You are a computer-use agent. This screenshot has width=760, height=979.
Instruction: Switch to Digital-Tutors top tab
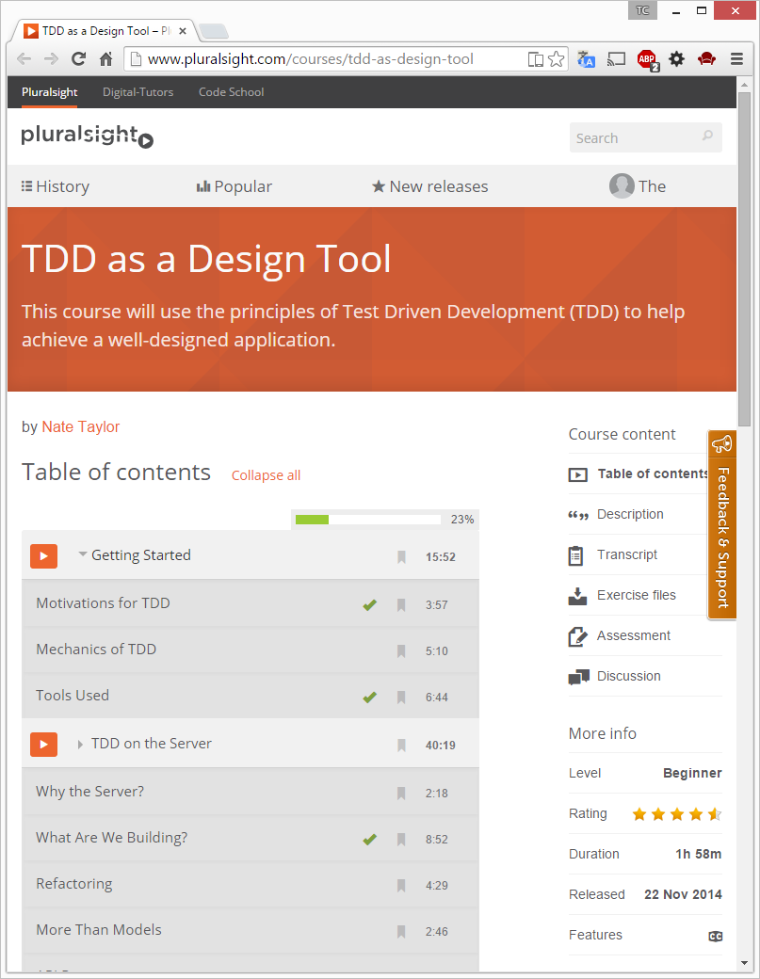pos(138,92)
